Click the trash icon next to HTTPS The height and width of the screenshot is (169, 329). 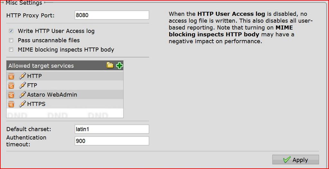[x=11, y=104]
